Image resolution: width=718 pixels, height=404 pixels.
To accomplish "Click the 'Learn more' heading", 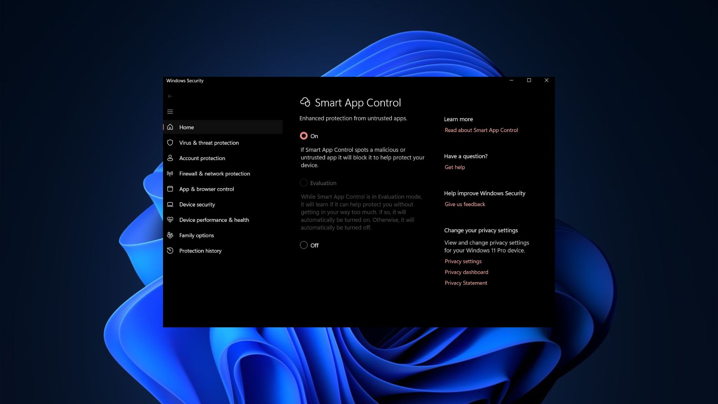I will (x=458, y=119).
